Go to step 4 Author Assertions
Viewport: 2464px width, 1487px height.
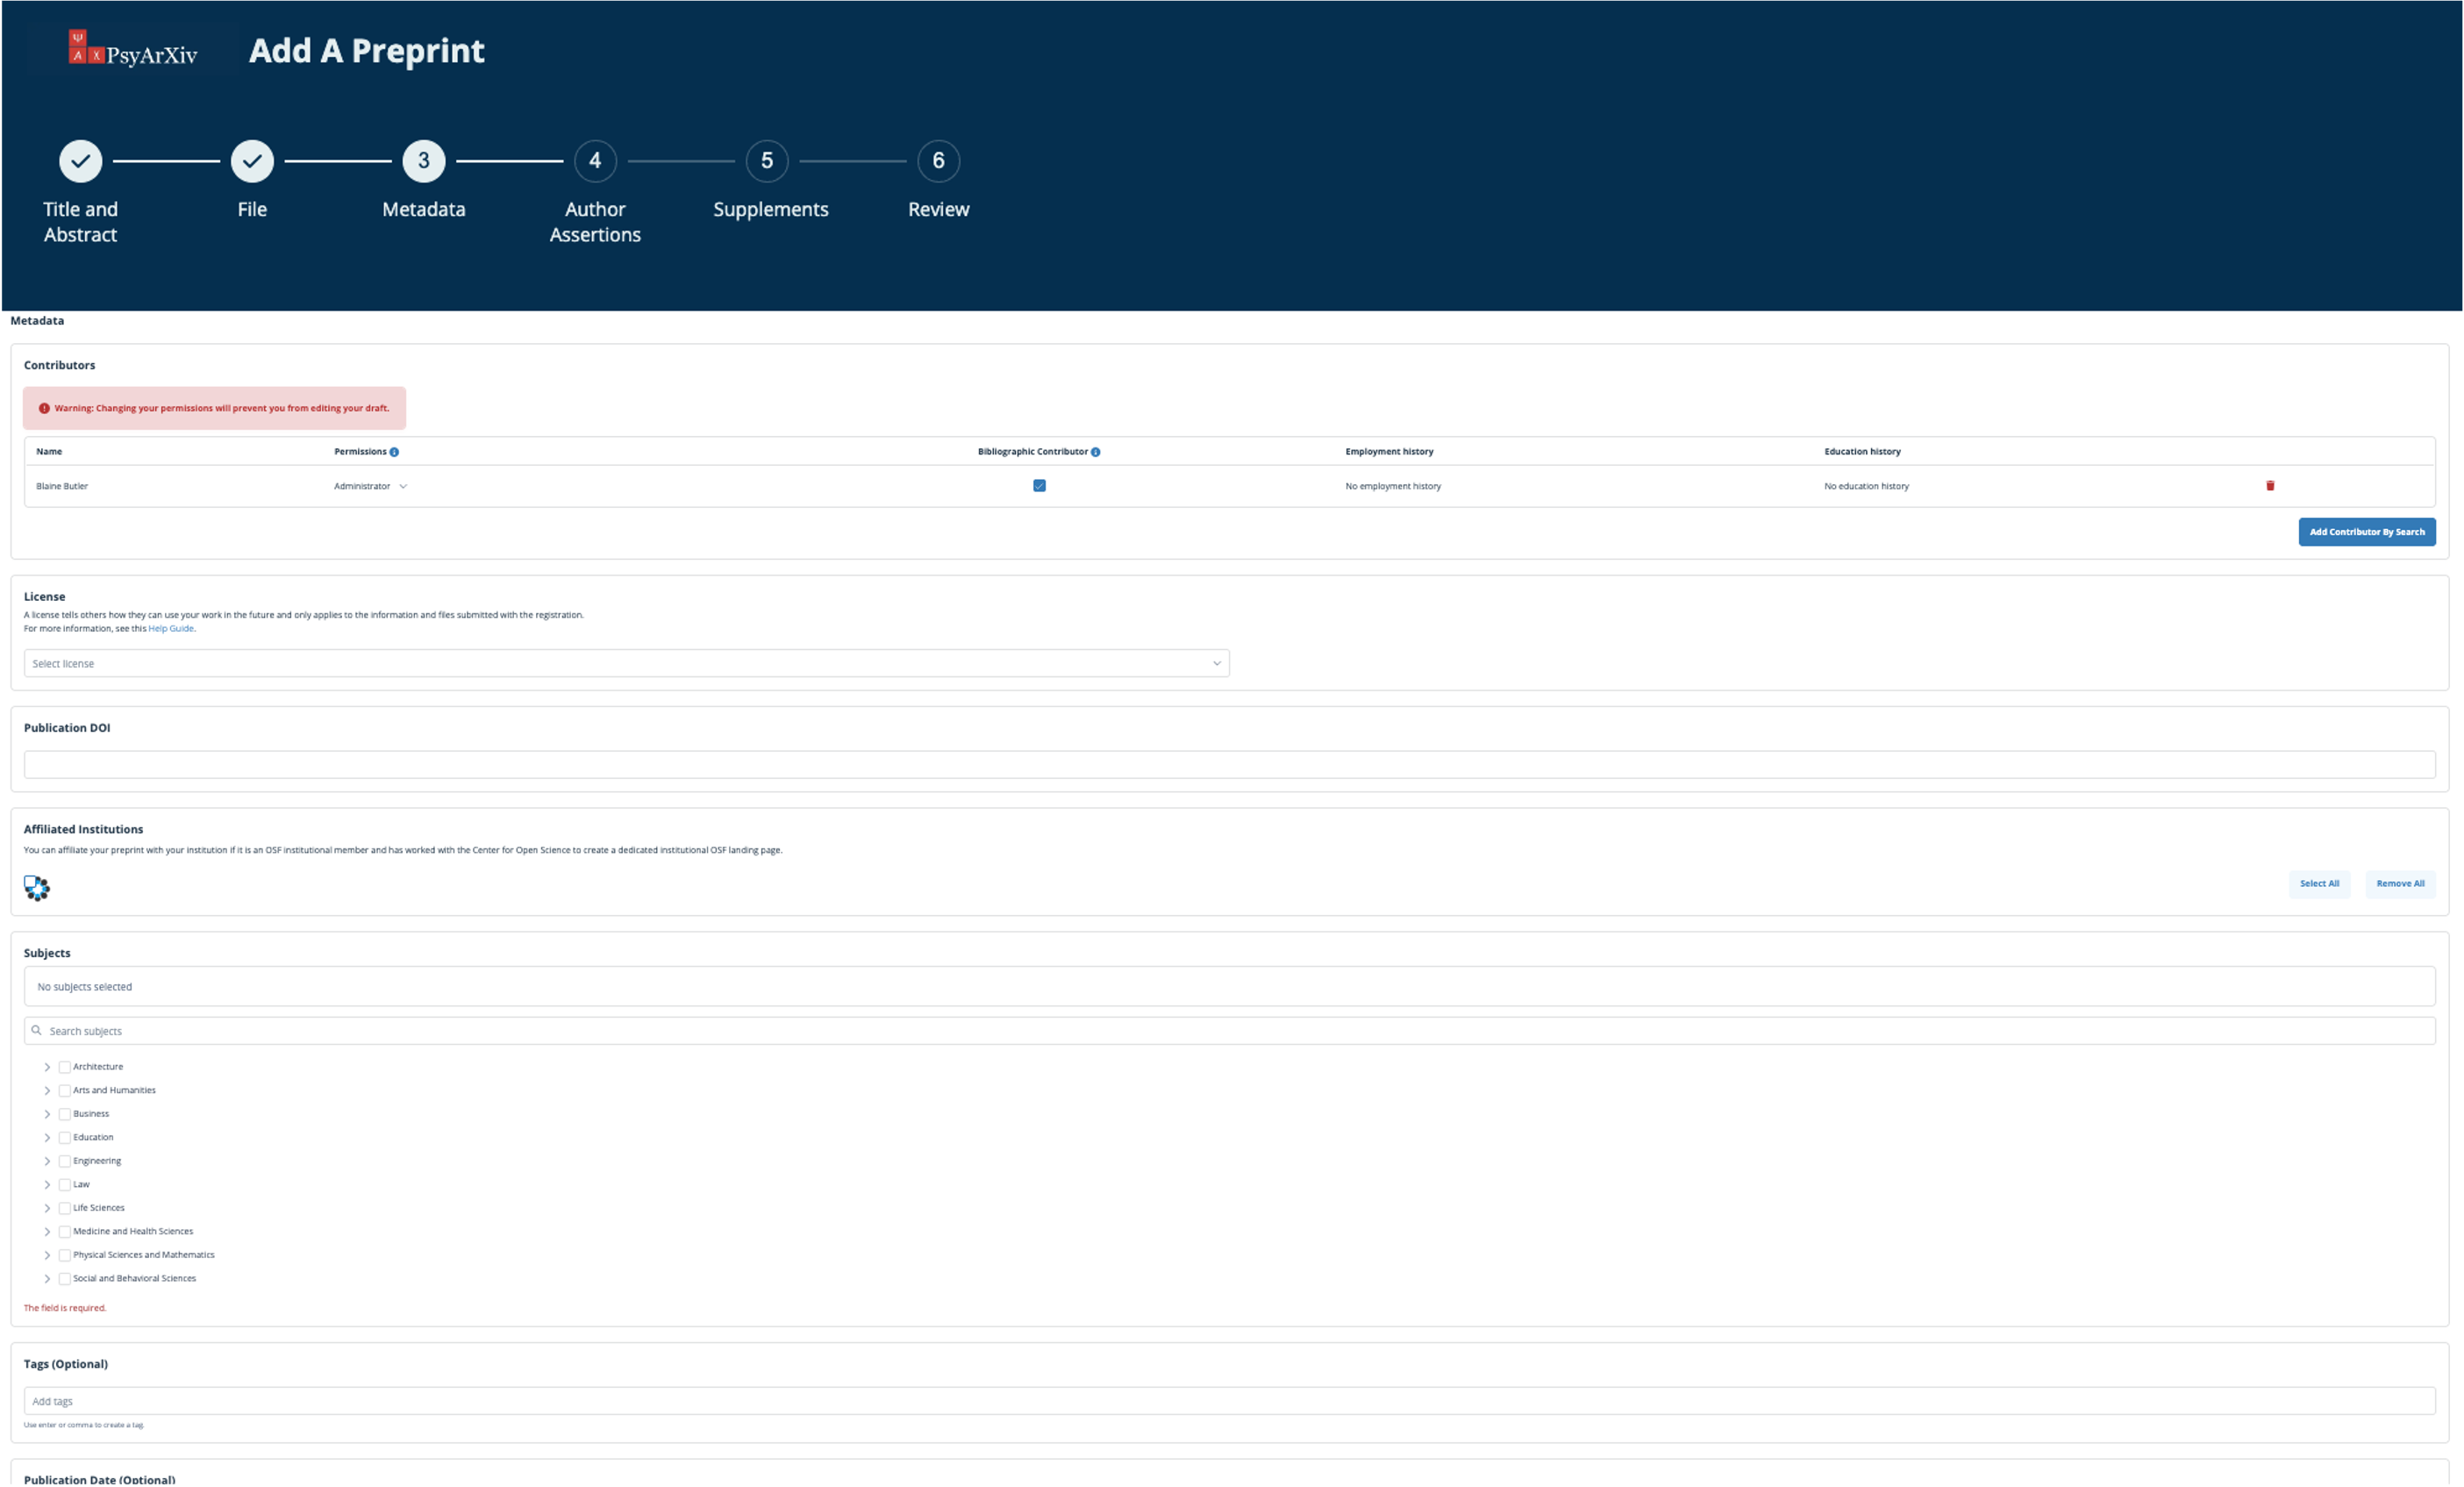tap(595, 161)
